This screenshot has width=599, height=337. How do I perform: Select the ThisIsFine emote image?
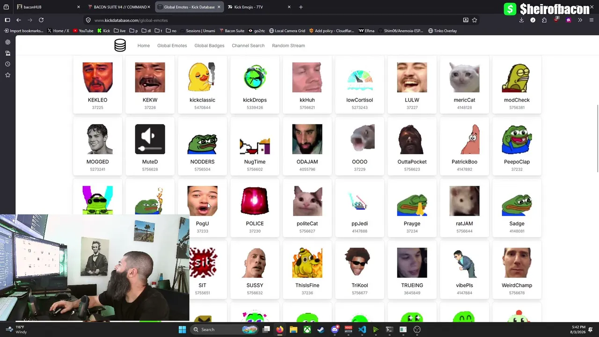pyautogui.click(x=307, y=263)
